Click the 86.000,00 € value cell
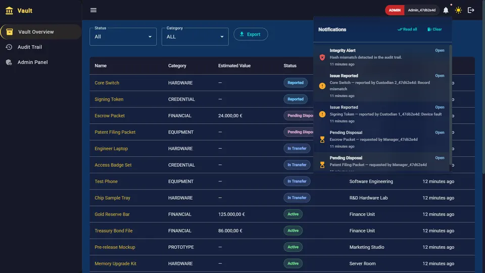Screen dimensions: 485x273 coord(230,231)
